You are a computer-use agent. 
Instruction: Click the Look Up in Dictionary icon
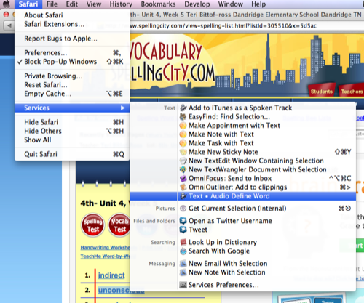pos(183,242)
